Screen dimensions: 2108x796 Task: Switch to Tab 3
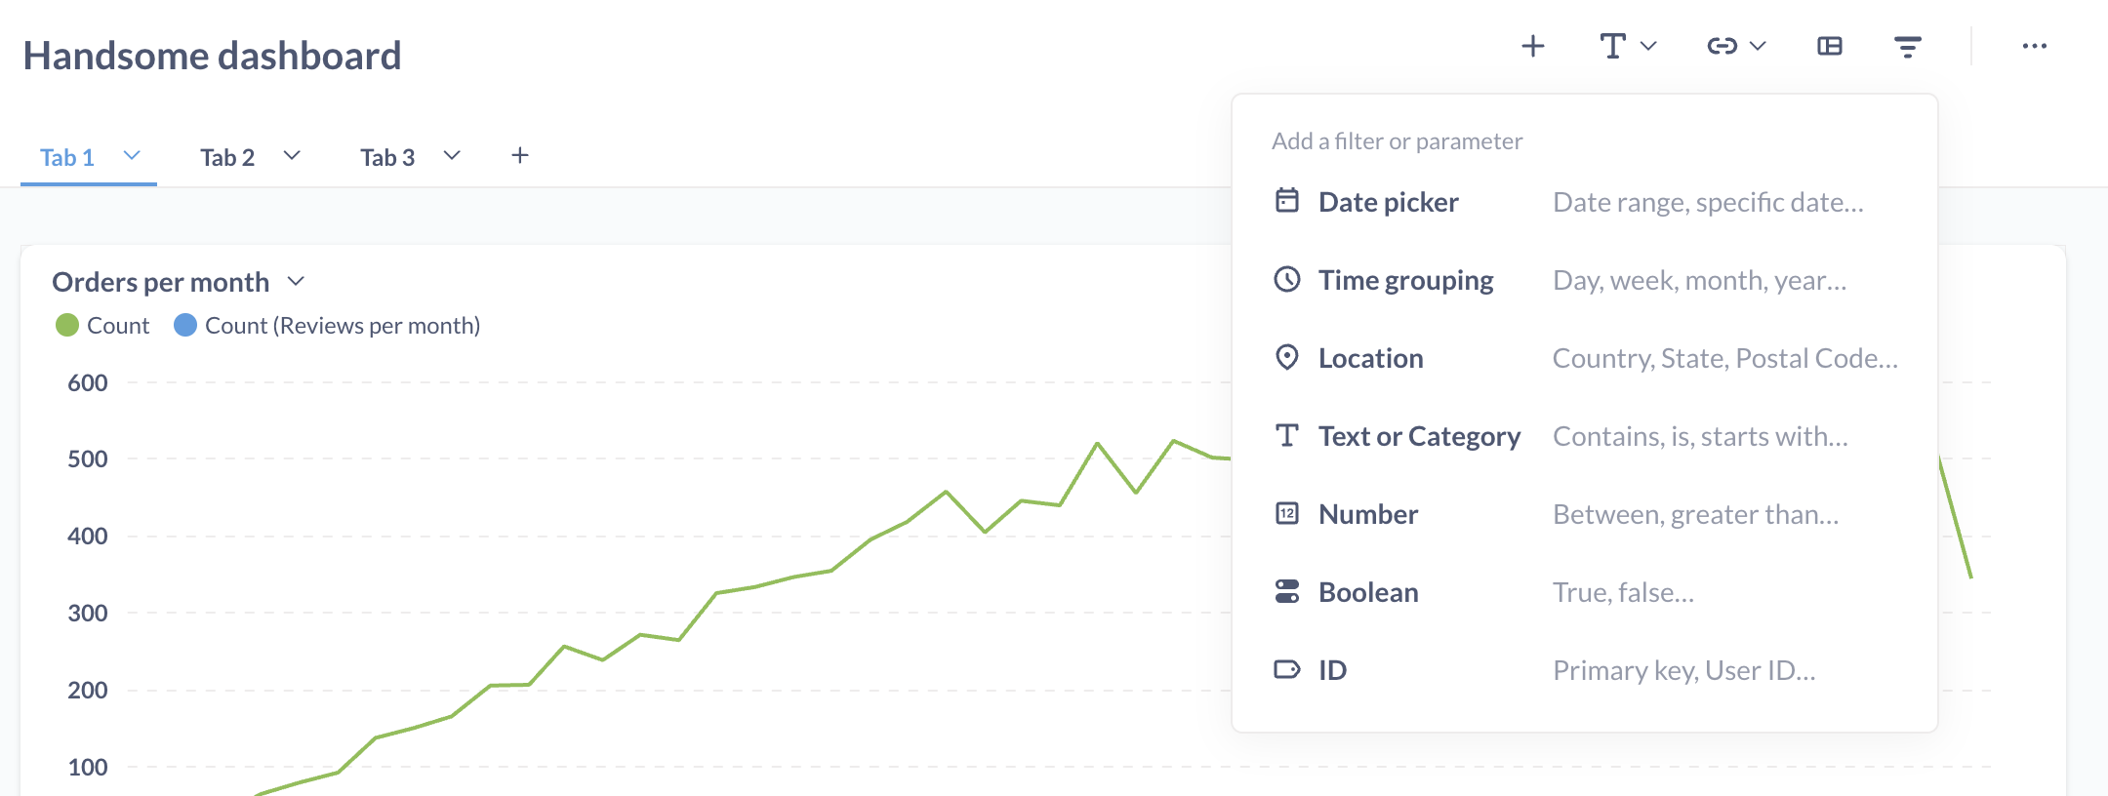point(387,157)
